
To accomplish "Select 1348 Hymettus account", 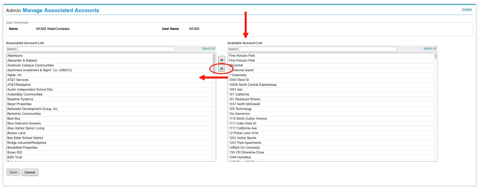I will (x=331, y=157).
